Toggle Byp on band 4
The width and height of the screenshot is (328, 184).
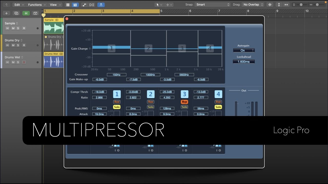point(218,102)
